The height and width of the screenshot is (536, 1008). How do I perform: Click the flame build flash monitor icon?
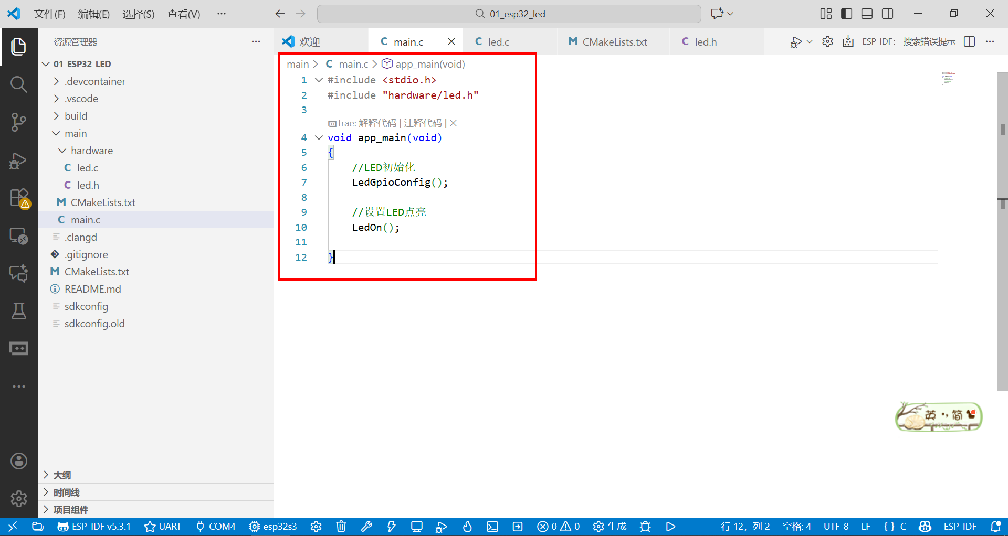coord(467,527)
